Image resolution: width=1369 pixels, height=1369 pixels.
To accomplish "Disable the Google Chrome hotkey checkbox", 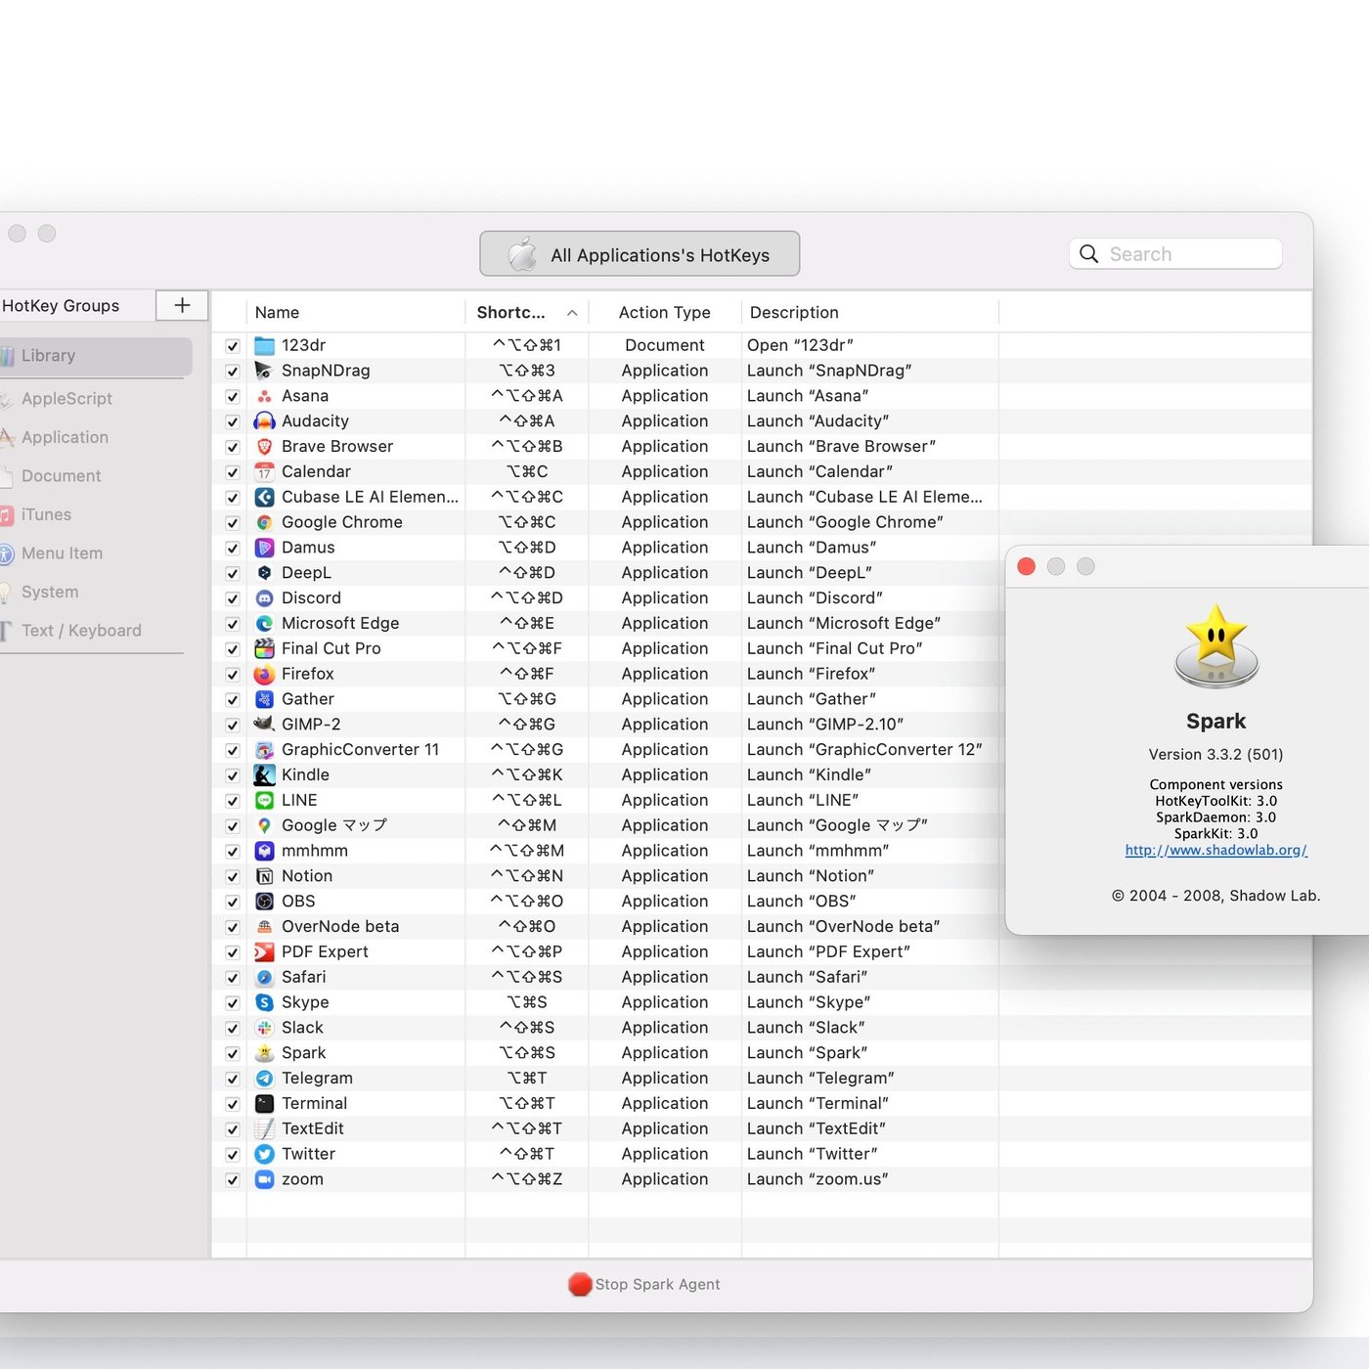I will [x=233, y=523].
